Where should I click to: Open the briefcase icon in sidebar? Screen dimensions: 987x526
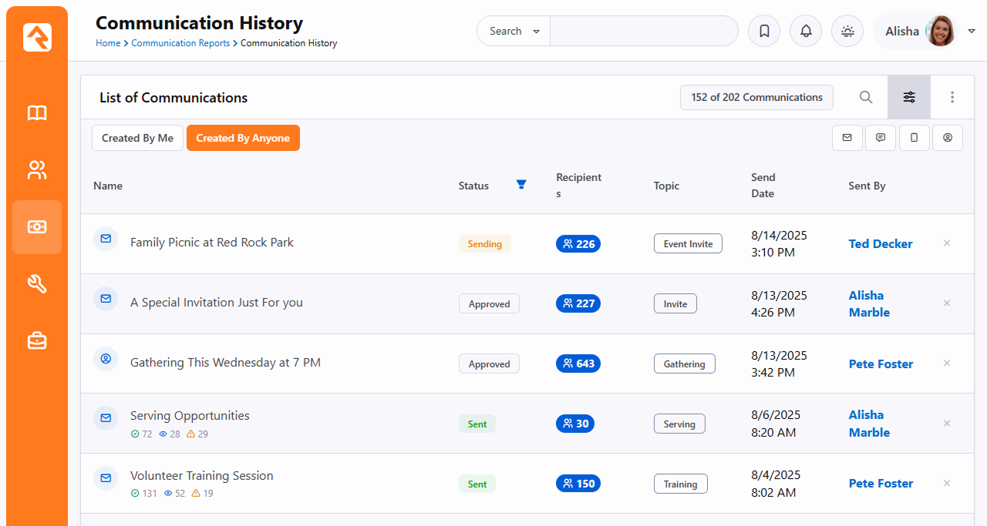[x=37, y=340]
